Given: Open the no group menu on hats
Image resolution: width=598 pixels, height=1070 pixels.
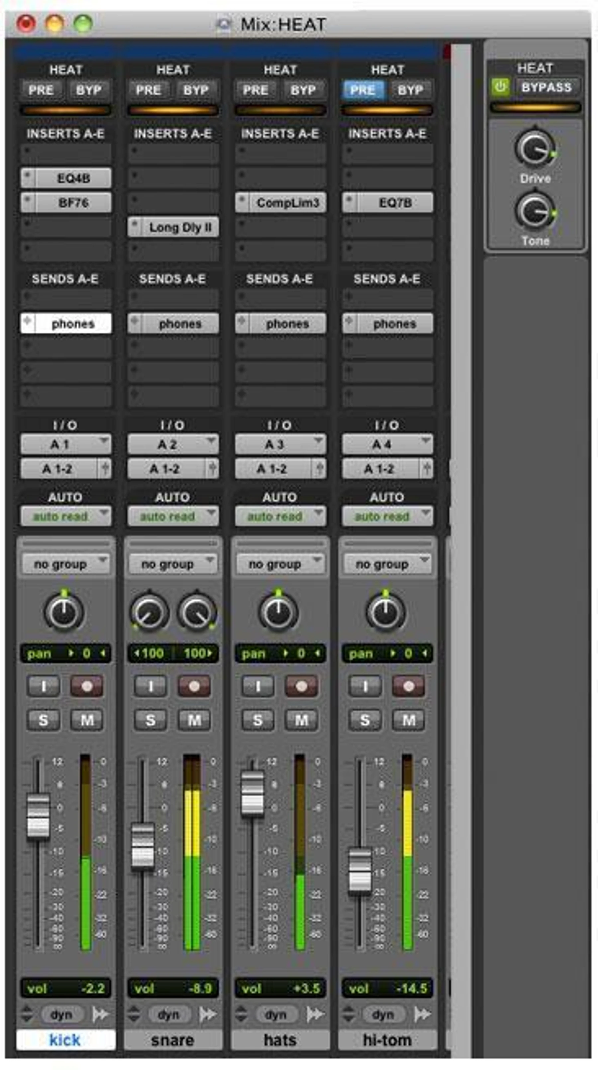Looking at the screenshot, I should [x=280, y=564].
